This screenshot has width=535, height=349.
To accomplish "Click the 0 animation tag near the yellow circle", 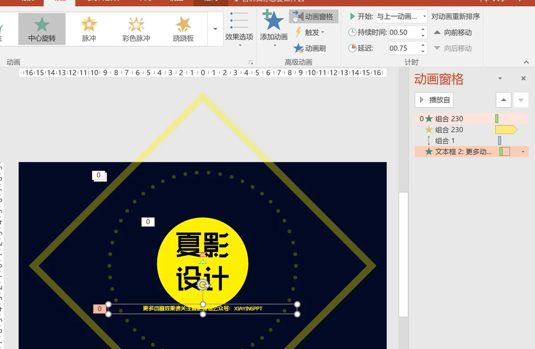I will tap(148, 222).
